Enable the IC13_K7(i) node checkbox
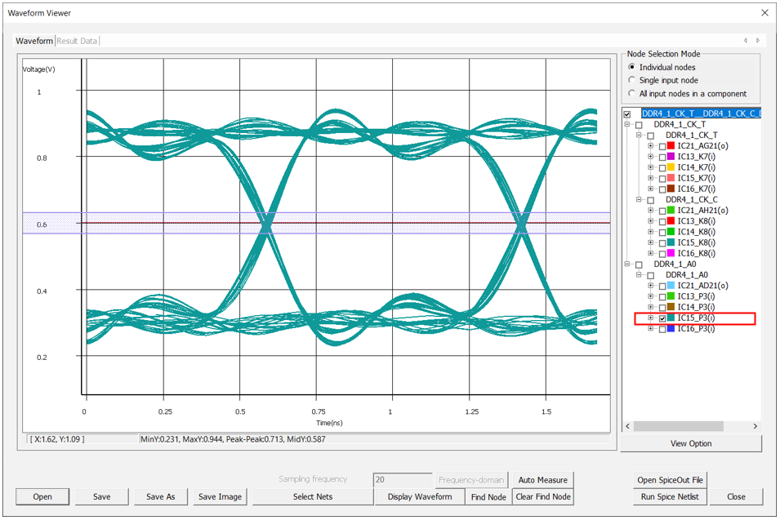Viewport: 780px width, 520px height. tap(662, 156)
